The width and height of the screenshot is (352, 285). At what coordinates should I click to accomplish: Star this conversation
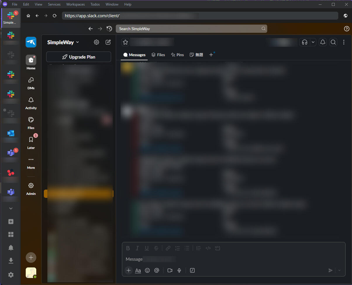tap(125, 42)
